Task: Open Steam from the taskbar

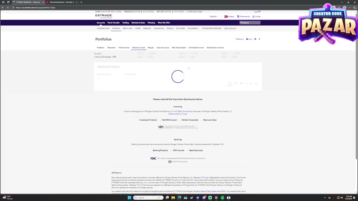Action: click(192, 198)
